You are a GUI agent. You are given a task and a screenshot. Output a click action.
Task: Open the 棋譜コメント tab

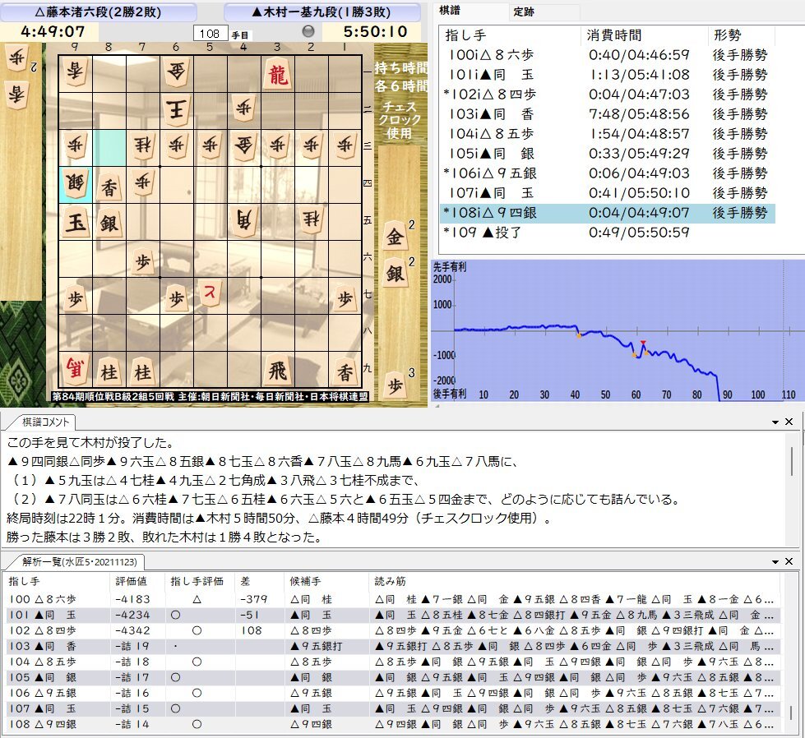[46, 422]
